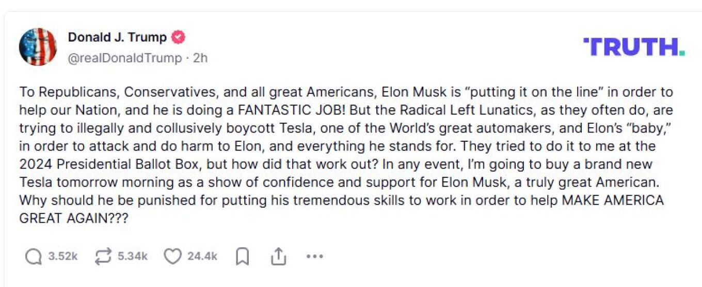Open the share icon for this post
Screen dimensions: 702x287
(278, 256)
